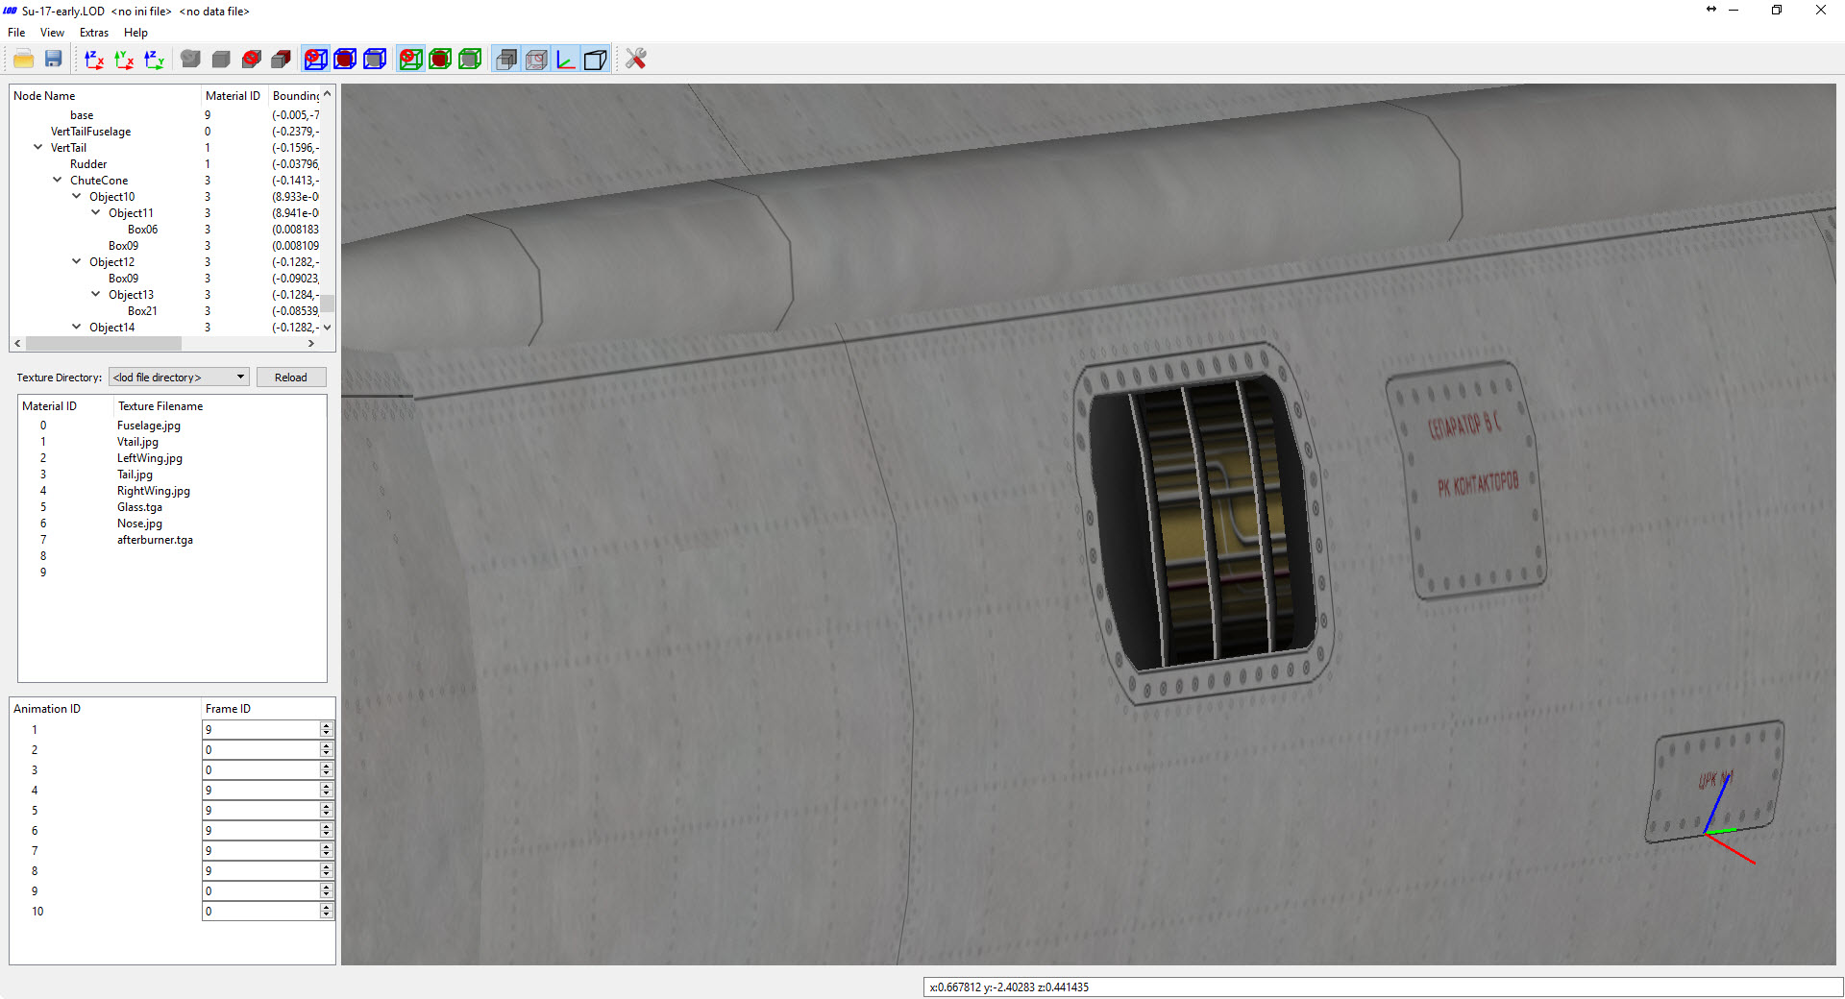Click the gray cube with red block icon

tap(281, 60)
